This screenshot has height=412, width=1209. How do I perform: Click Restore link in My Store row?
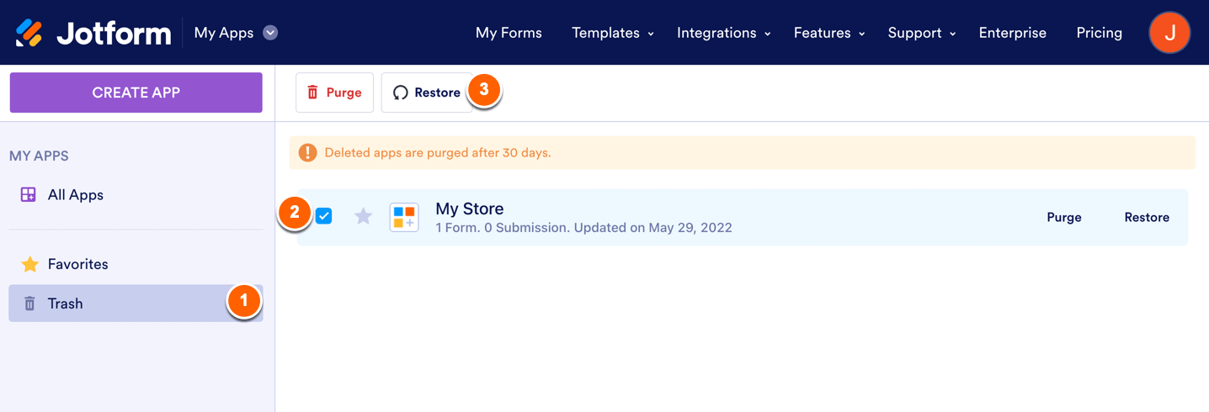tap(1147, 217)
